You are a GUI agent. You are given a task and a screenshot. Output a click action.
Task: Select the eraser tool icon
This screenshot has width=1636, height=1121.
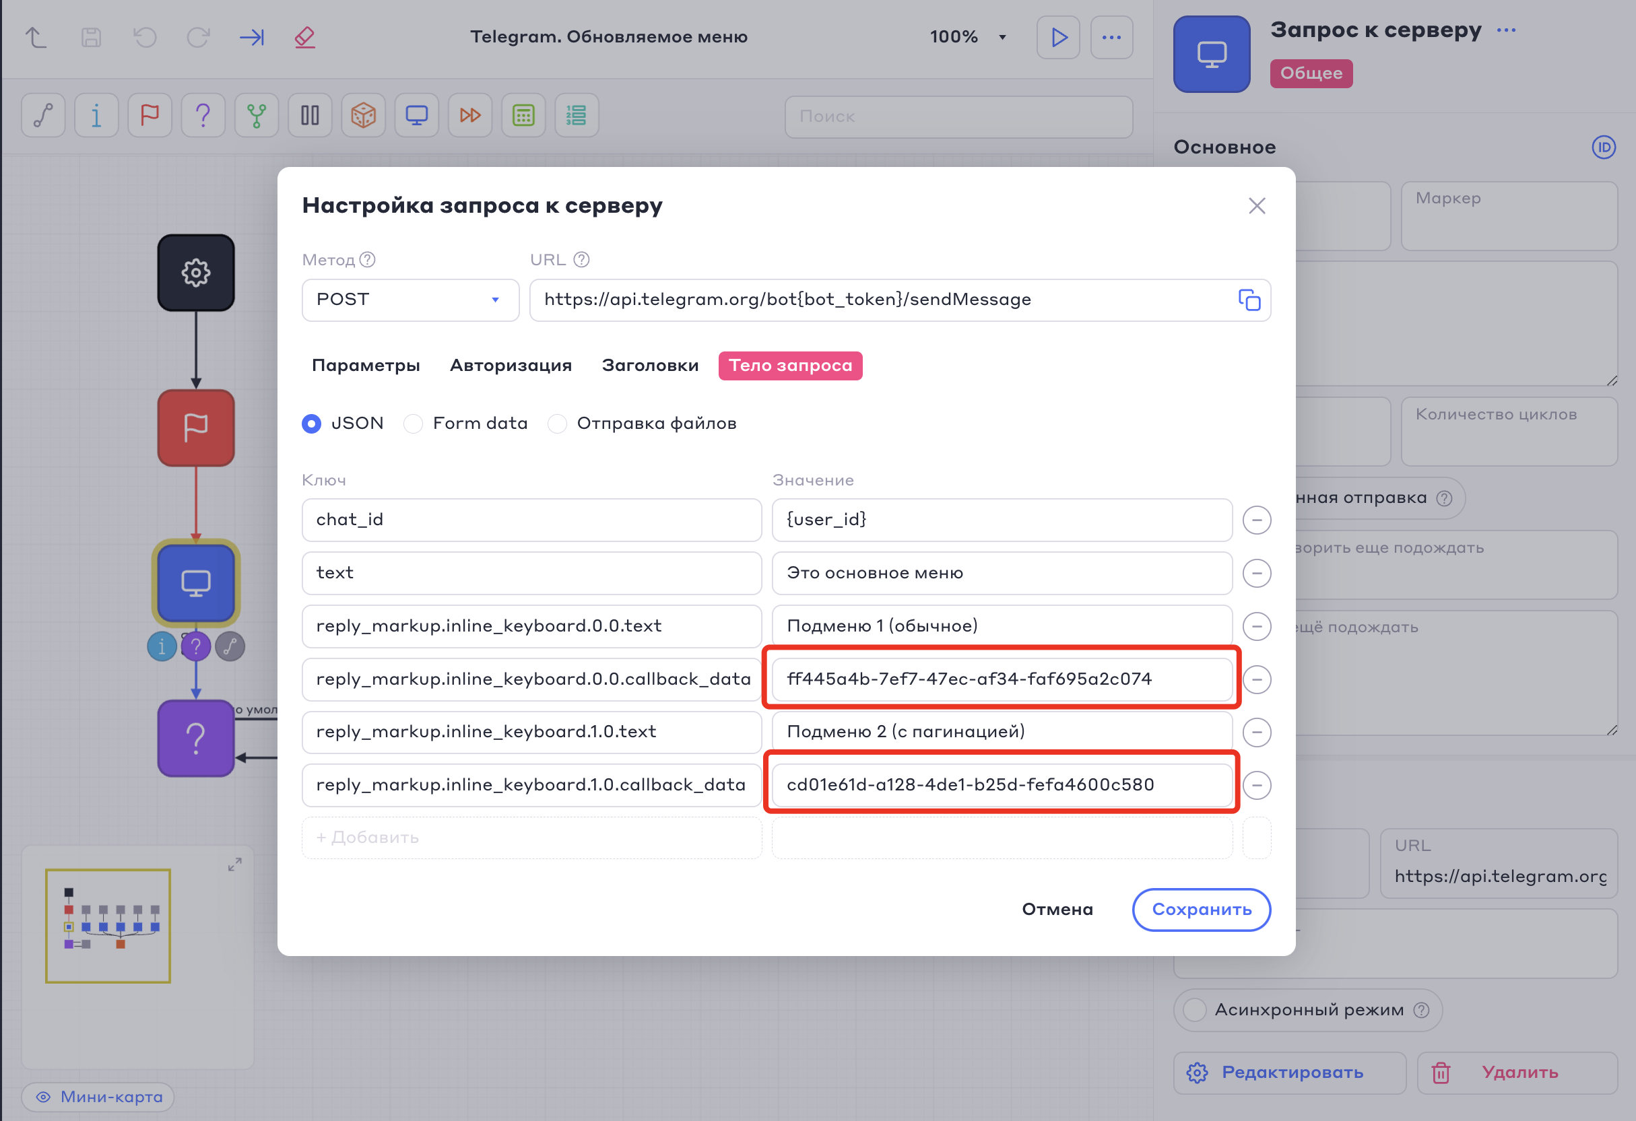(x=305, y=37)
